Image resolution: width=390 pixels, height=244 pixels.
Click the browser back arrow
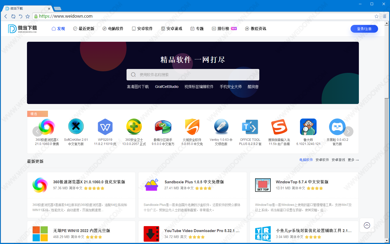pyautogui.click(x=6, y=16)
